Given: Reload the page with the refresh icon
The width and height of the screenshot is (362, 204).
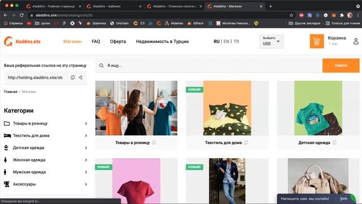Looking at the screenshot, I should pyautogui.click(x=21, y=15).
